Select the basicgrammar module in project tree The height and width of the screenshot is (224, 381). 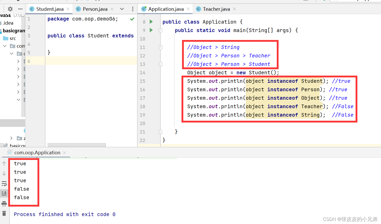point(14,30)
